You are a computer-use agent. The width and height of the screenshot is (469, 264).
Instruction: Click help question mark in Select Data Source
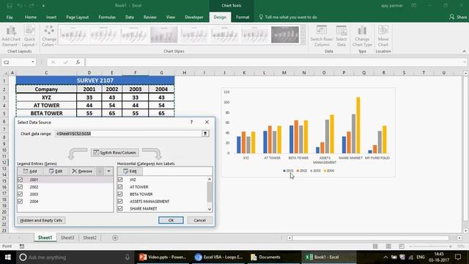[x=191, y=122]
